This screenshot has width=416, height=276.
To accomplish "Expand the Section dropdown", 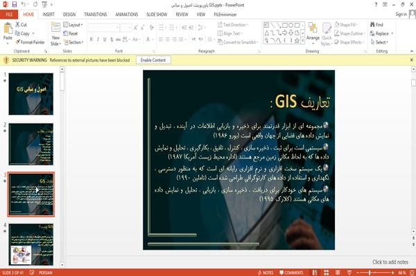I will 73,42.
